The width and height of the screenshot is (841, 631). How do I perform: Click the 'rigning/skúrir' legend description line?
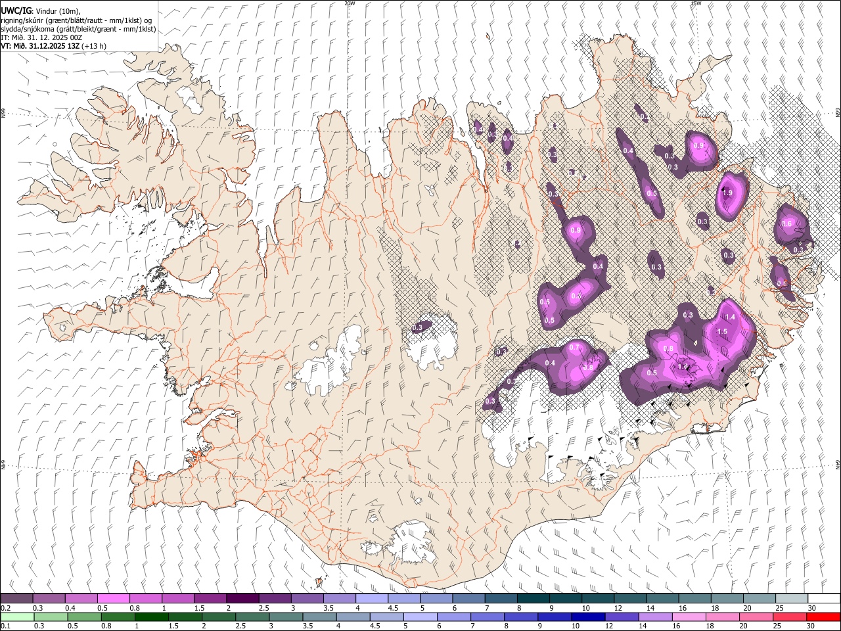76,20
